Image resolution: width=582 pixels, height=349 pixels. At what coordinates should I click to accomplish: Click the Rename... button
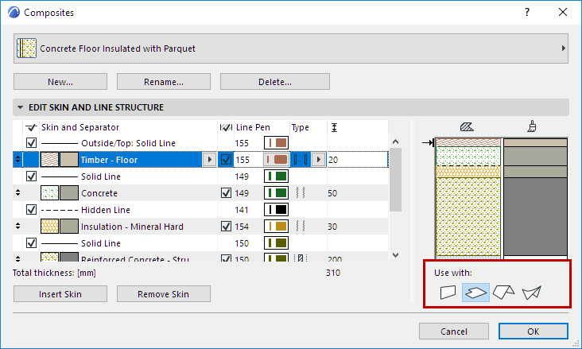pos(164,82)
